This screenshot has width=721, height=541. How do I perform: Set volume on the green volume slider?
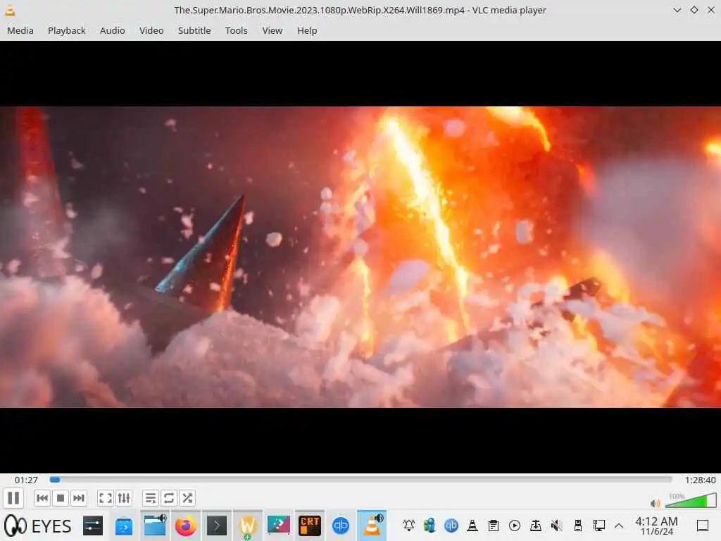pos(690,501)
